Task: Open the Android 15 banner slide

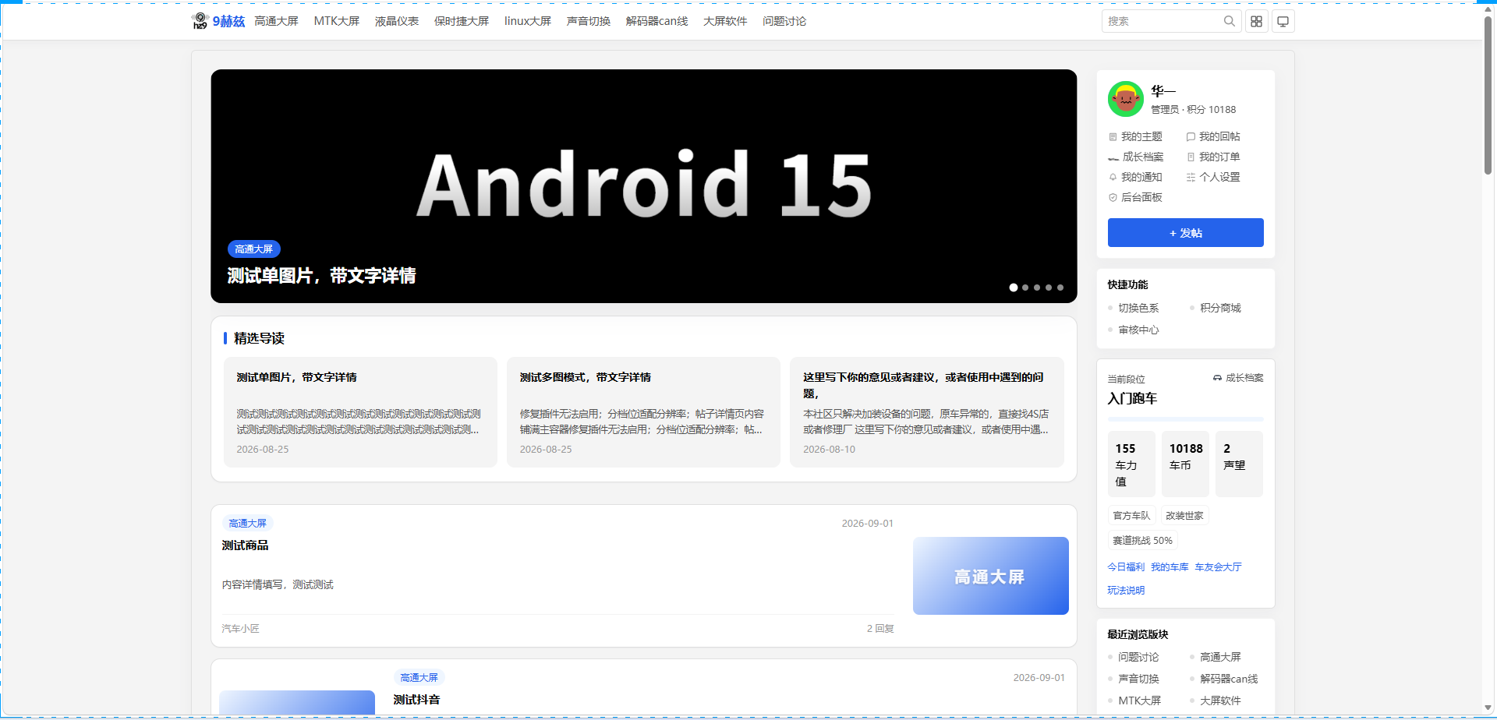Action: click(x=644, y=186)
